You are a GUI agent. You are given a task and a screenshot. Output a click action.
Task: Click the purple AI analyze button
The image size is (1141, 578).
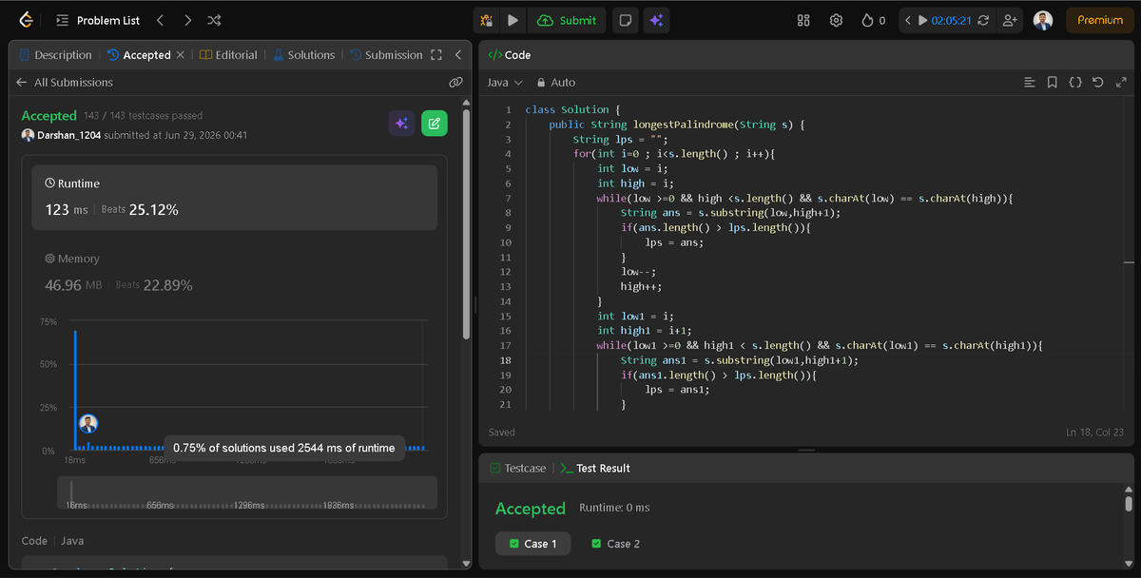pyautogui.click(x=401, y=123)
